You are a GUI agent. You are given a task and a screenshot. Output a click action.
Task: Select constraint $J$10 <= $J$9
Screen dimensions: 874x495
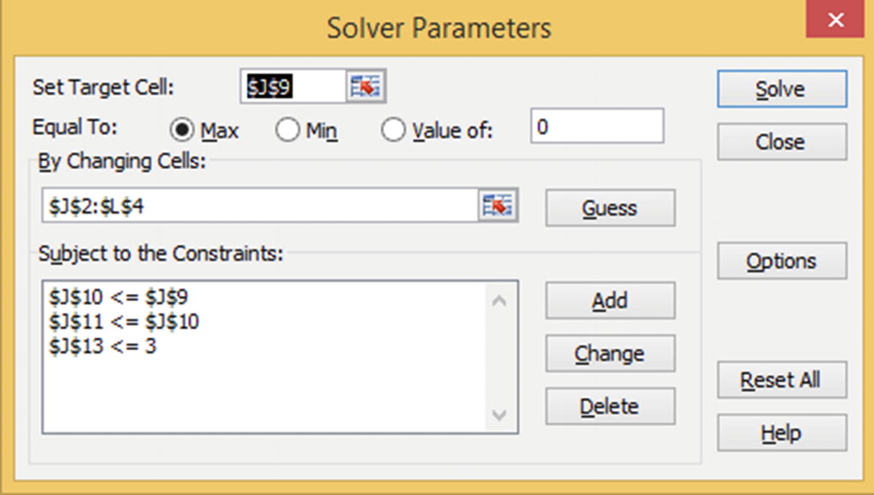click(x=119, y=297)
